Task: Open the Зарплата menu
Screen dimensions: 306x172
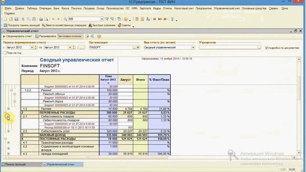Action: tap(145, 9)
